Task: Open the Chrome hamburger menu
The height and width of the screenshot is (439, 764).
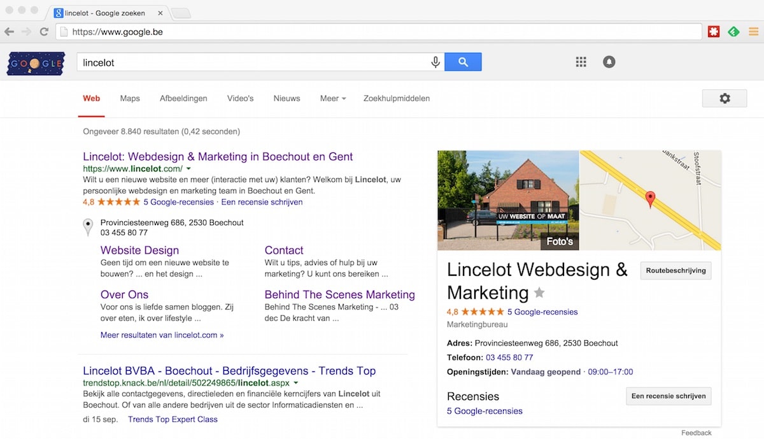Action: click(x=754, y=31)
